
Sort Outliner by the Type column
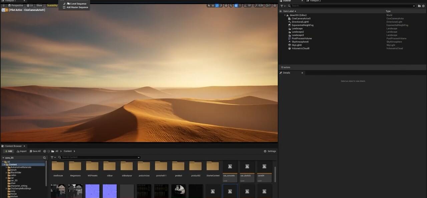click(388, 11)
